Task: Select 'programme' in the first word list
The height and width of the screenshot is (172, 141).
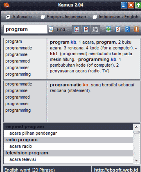Action: (16, 55)
